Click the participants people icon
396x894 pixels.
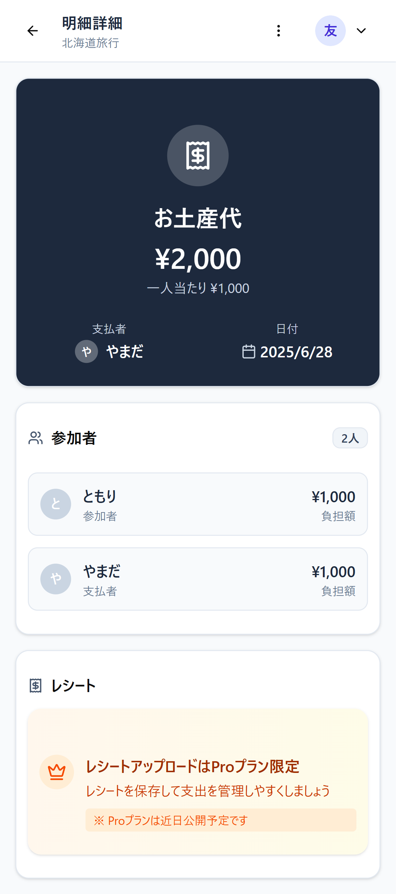pos(36,438)
